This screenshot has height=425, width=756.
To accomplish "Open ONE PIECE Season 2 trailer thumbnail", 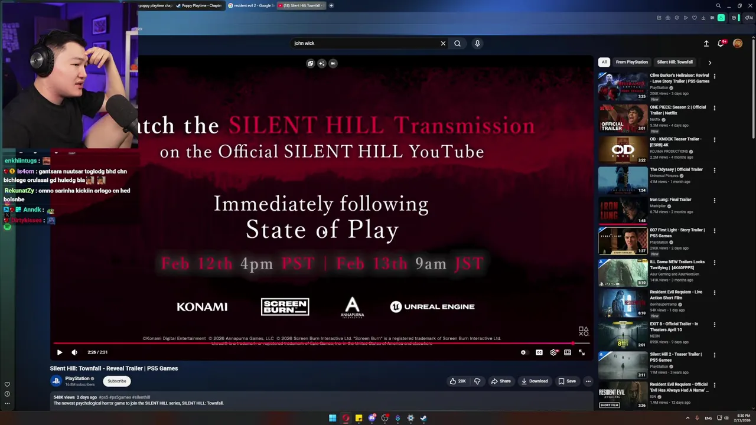I will click(x=623, y=118).
